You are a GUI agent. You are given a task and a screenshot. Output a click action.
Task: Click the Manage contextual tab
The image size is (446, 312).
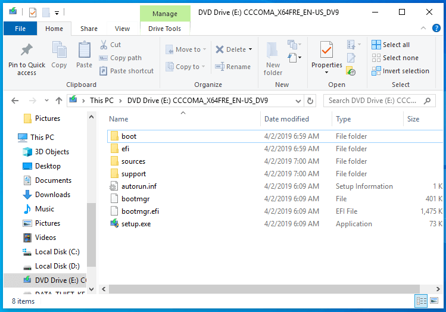pyautogui.click(x=165, y=13)
